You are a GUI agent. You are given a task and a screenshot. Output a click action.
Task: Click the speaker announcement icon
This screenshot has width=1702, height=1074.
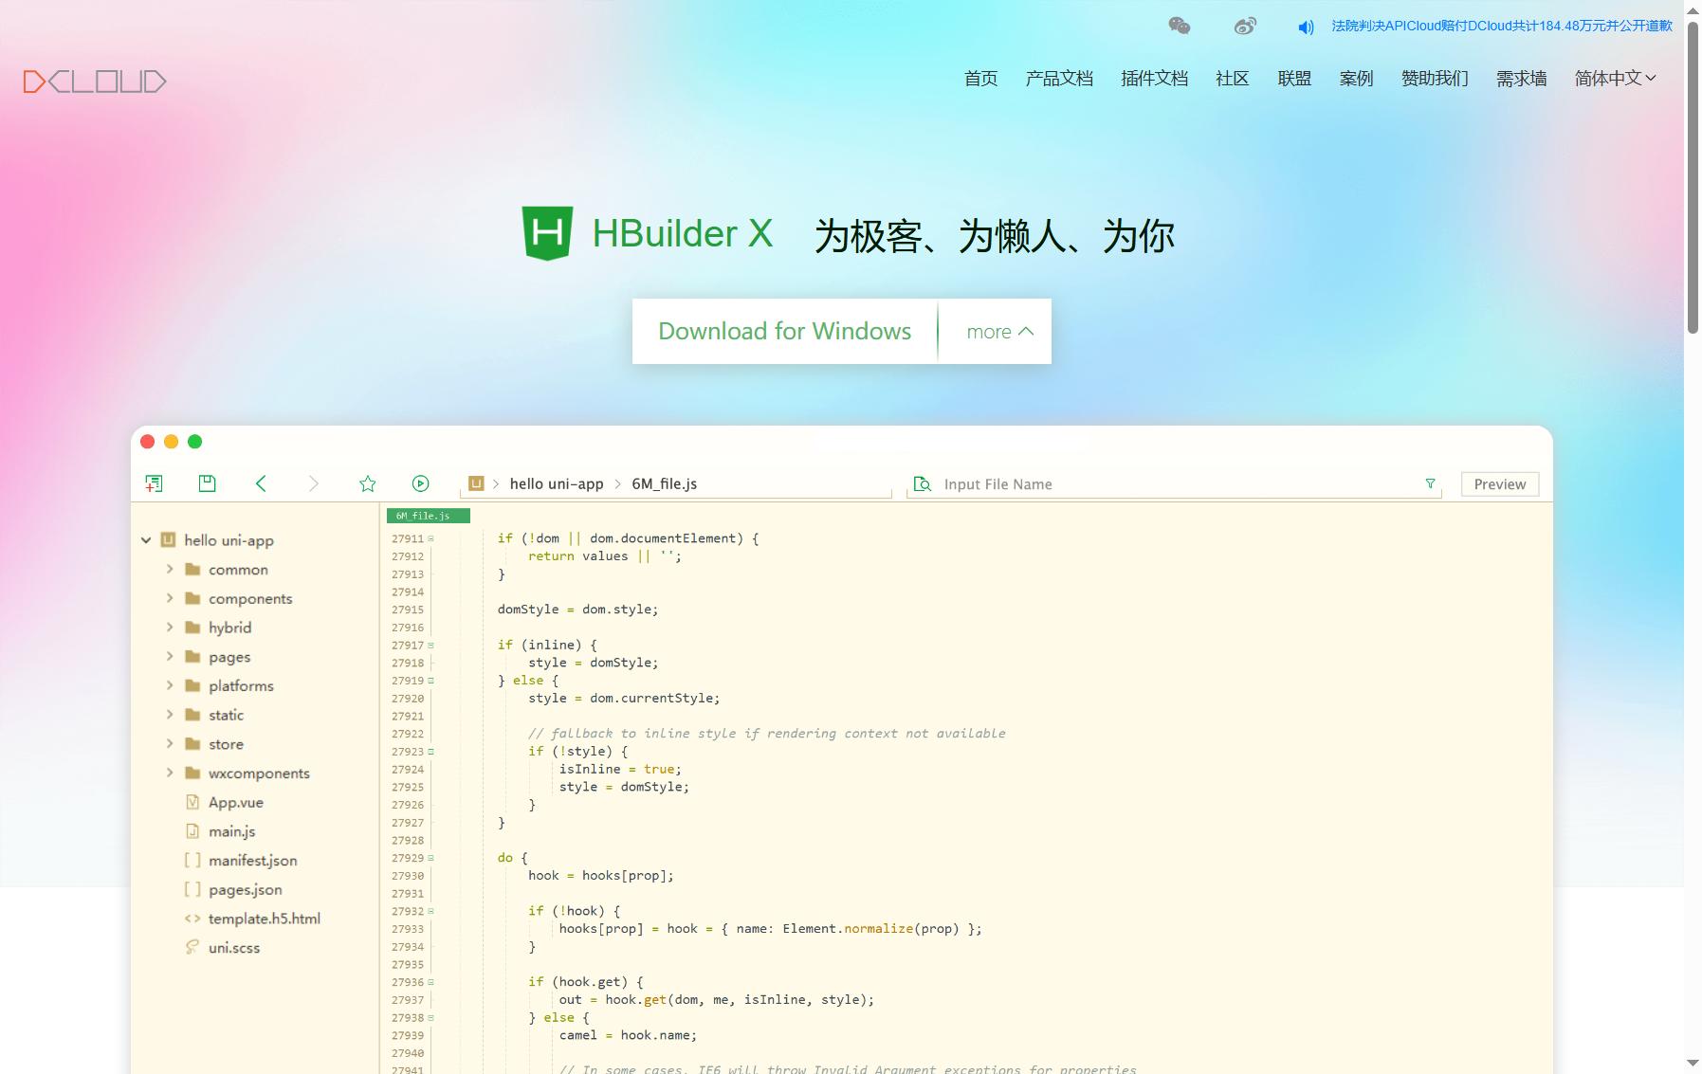click(1306, 27)
